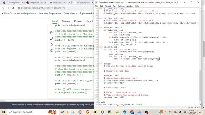Screen dimensions: 205x115
Task: Click 'Col: 50' in IDLE status bar
Action: point(198,107)
